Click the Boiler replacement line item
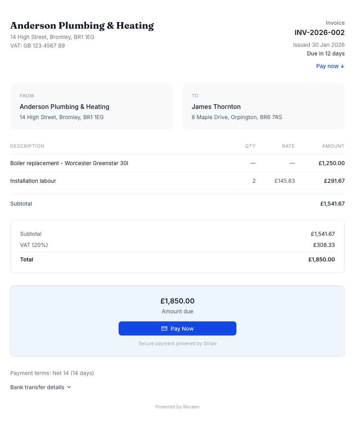 click(x=69, y=163)
